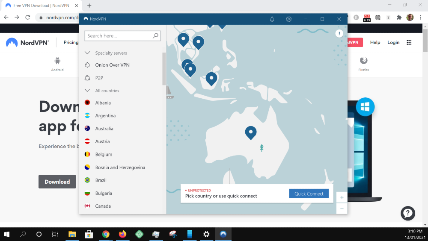Click the red VPN button on website

pos(355,42)
